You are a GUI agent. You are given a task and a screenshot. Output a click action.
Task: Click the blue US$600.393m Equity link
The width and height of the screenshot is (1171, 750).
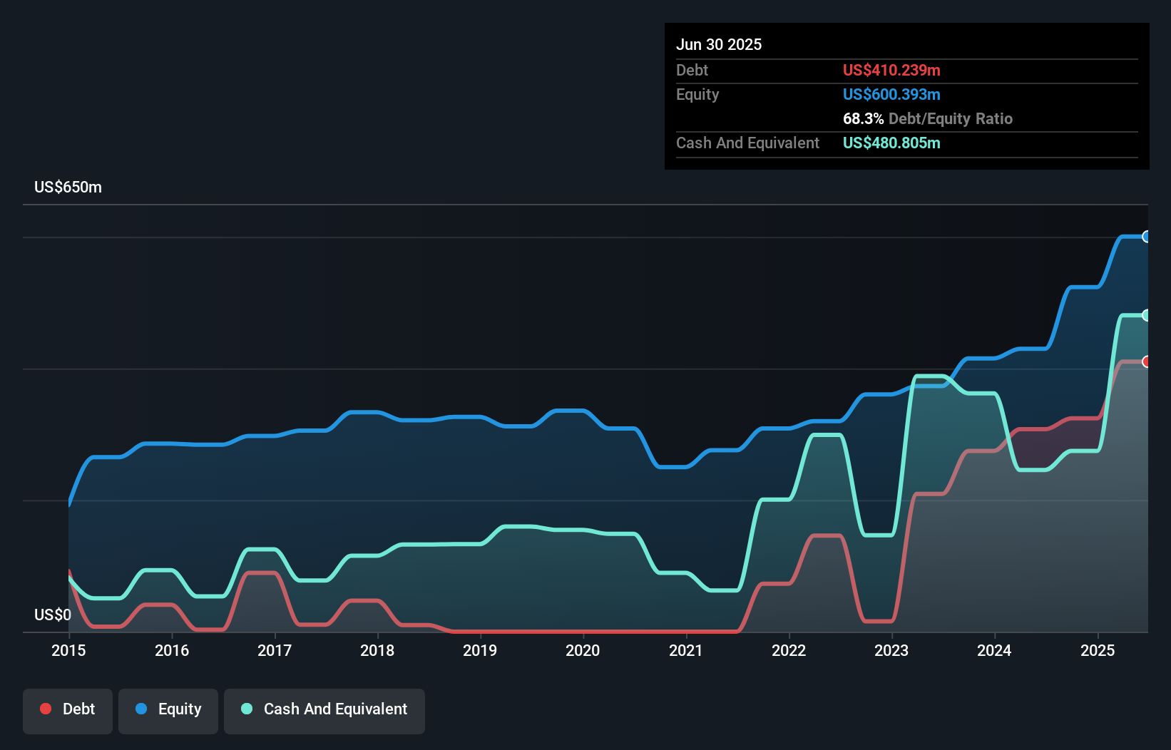(891, 94)
